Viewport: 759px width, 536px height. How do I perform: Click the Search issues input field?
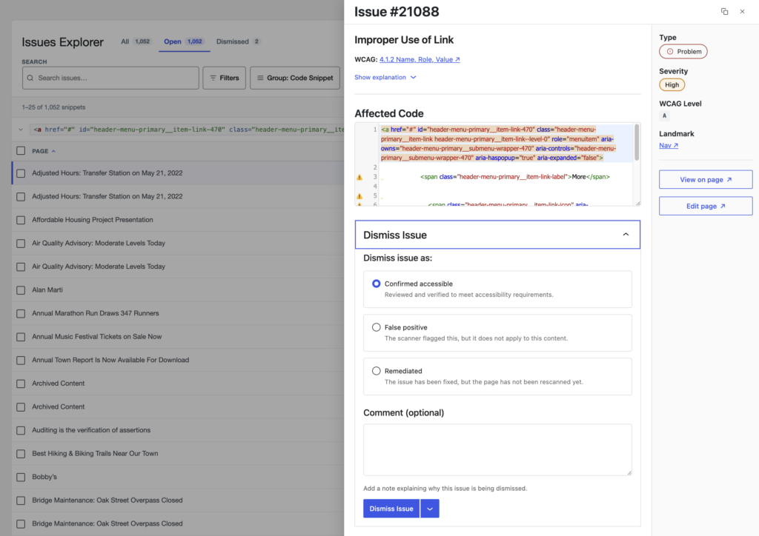(110, 78)
